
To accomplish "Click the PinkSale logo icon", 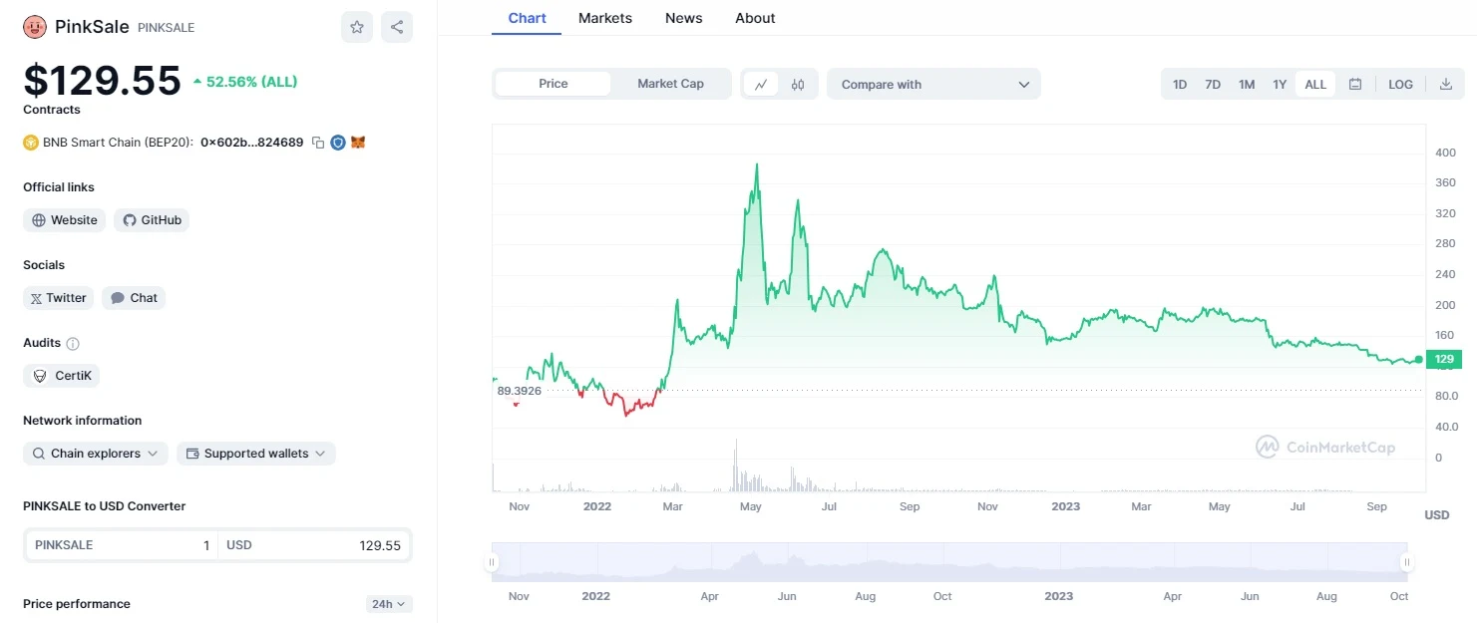I will coord(35,27).
